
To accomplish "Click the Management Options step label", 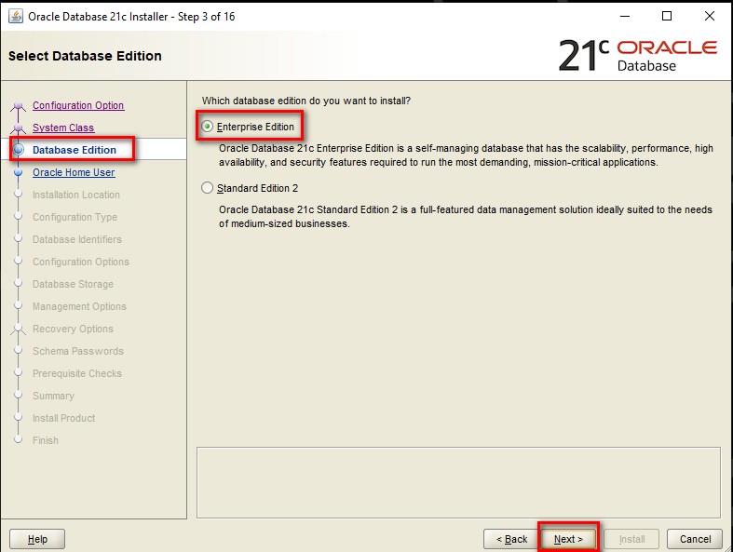I will point(79,306).
